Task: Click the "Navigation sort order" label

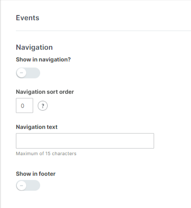Action: pyautogui.click(x=45, y=92)
